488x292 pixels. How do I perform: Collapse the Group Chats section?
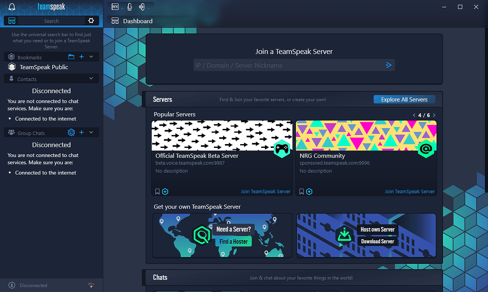(91, 133)
